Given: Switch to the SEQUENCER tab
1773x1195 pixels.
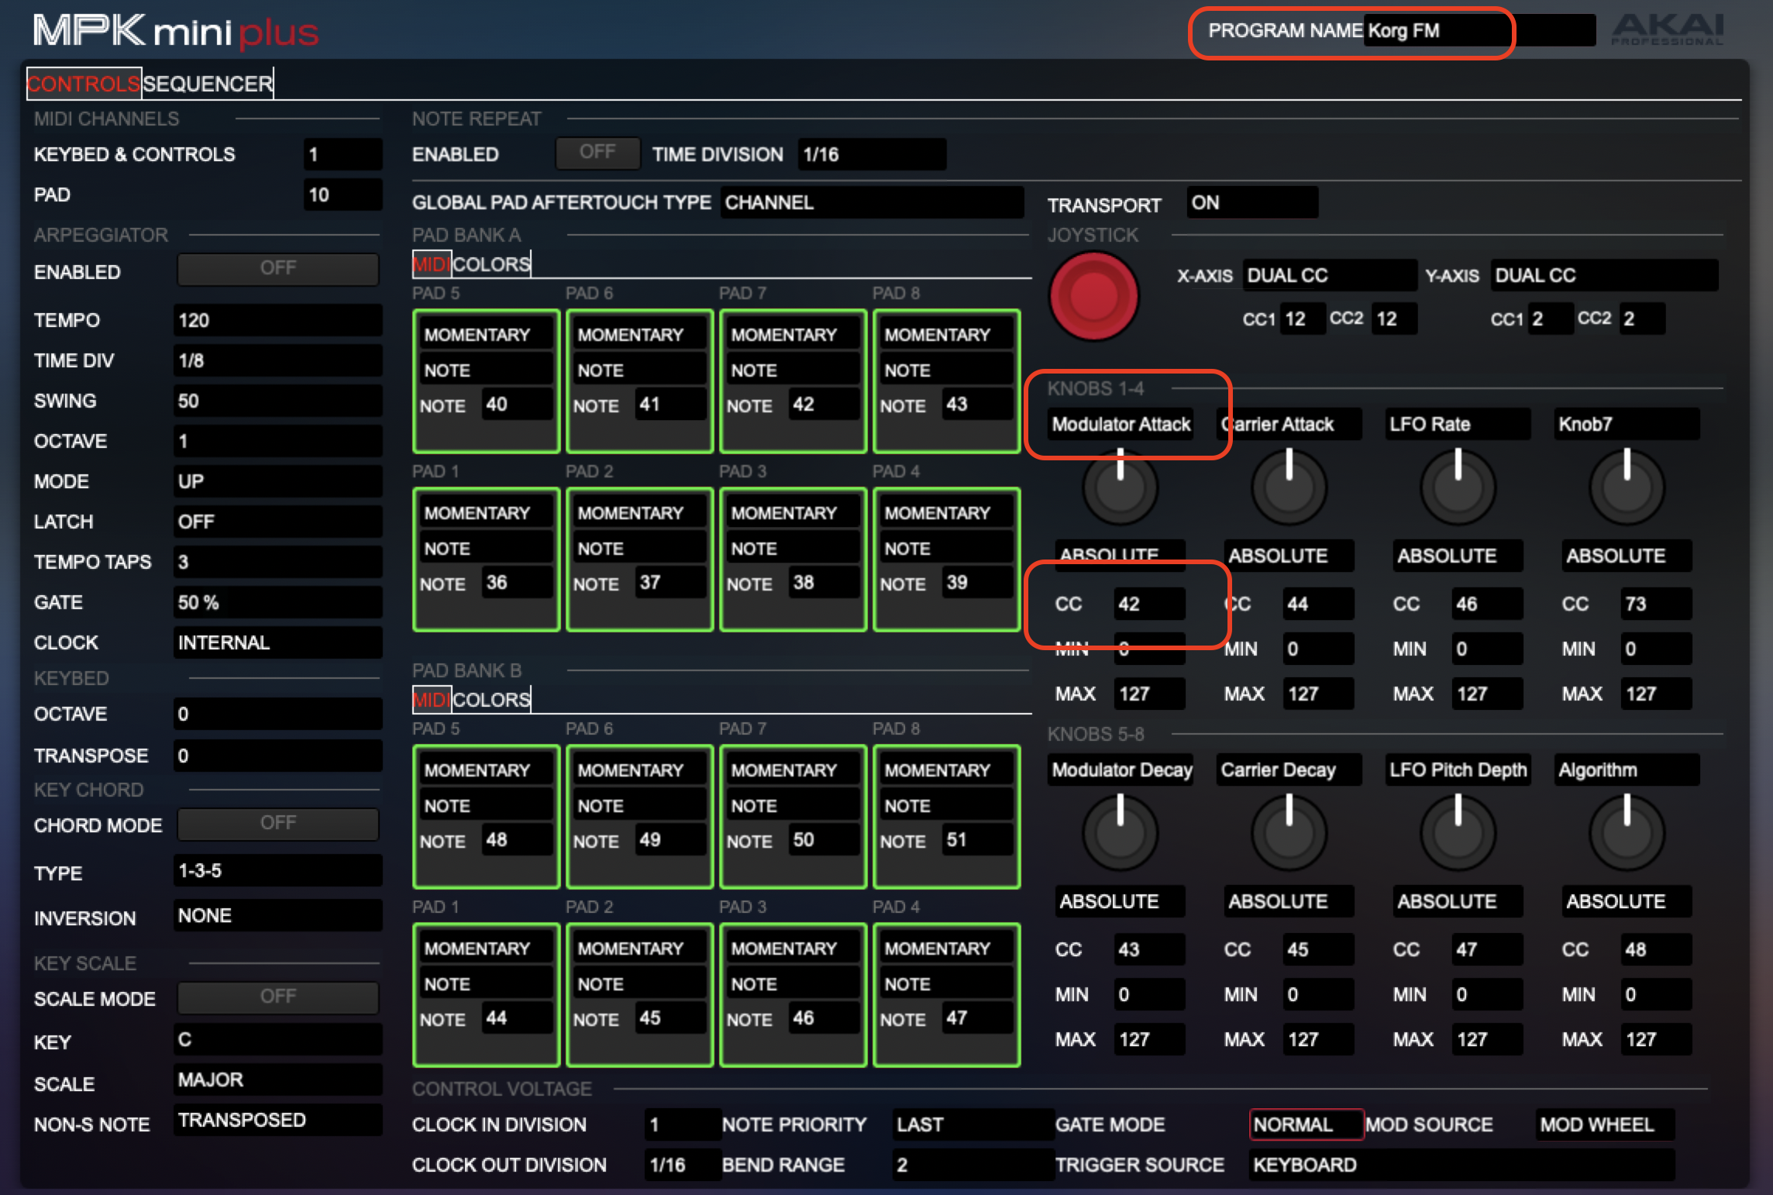Looking at the screenshot, I should pyautogui.click(x=208, y=84).
